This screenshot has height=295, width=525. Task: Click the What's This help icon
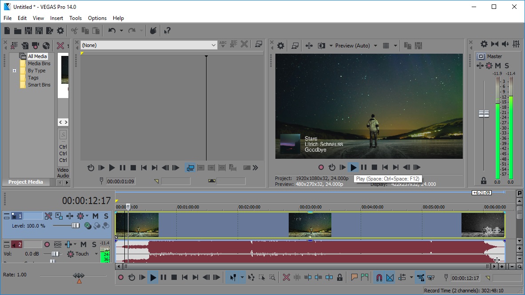167,31
